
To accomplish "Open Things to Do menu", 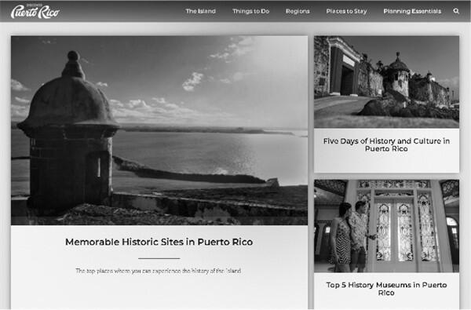I will (x=251, y=11).
